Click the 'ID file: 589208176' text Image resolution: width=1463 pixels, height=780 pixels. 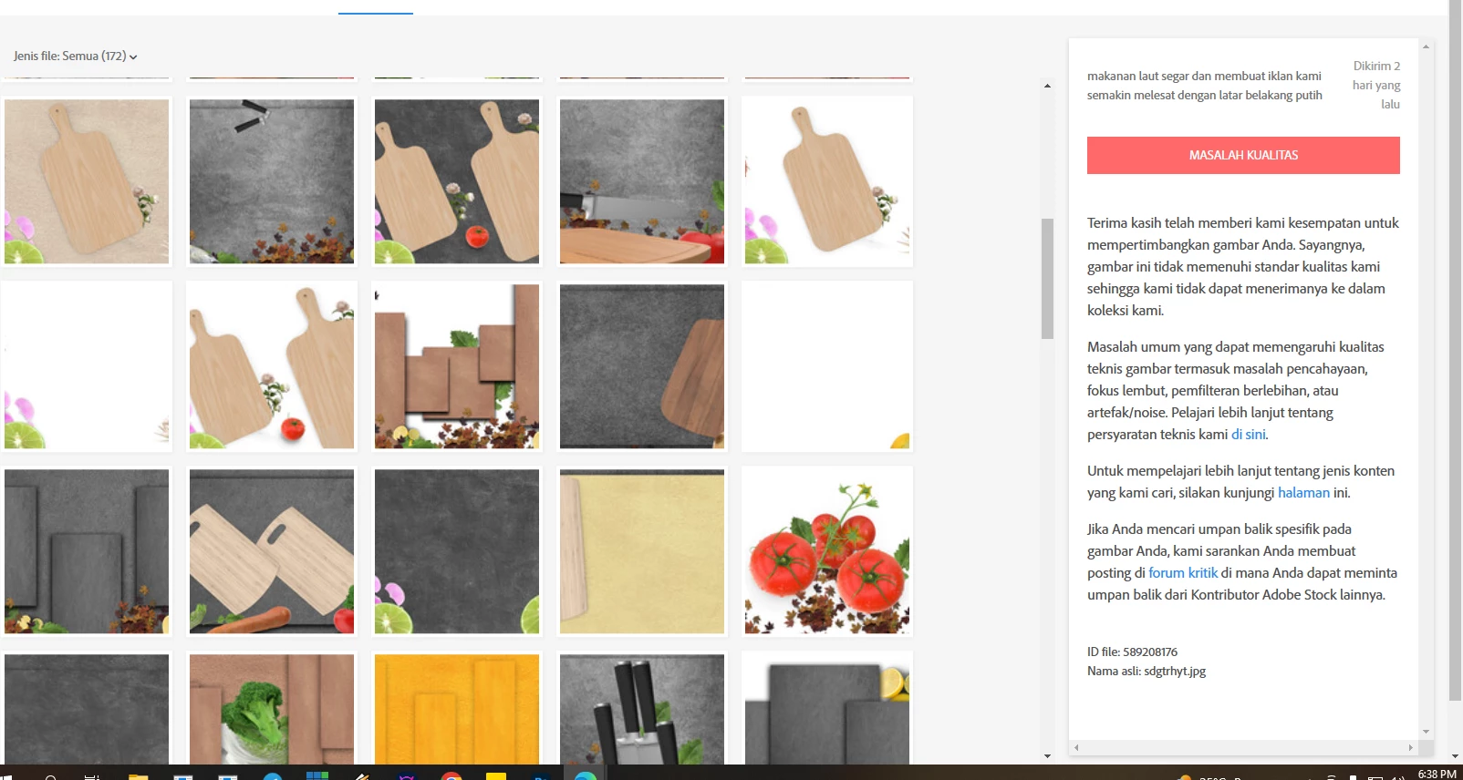[1132, 652]
